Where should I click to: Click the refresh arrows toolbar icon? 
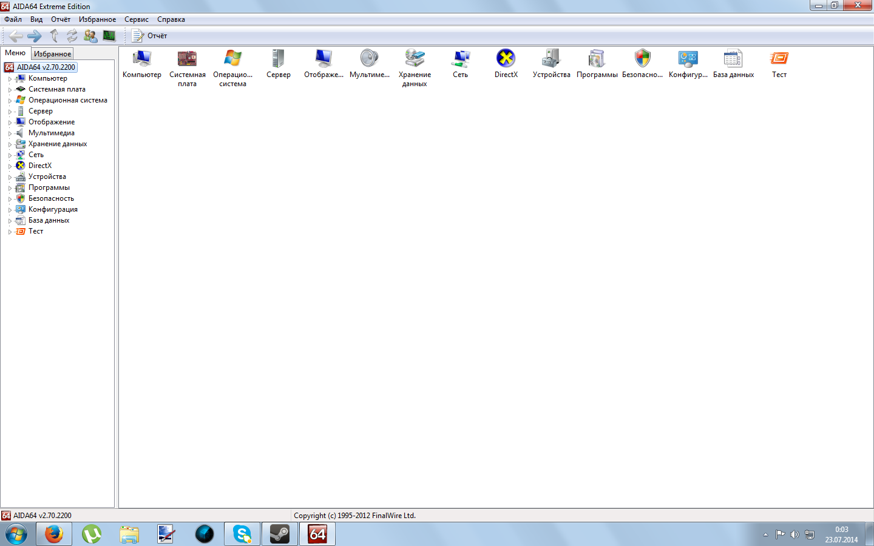72,36
